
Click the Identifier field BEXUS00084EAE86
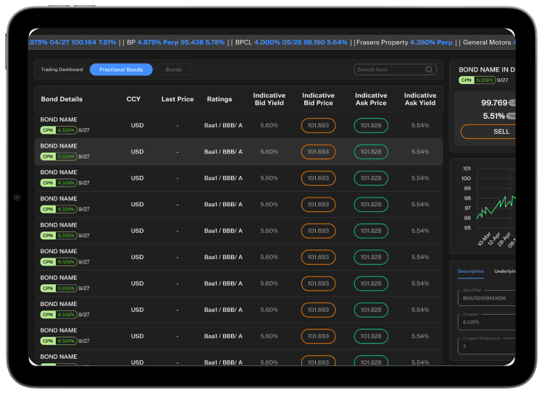(487, 298)
